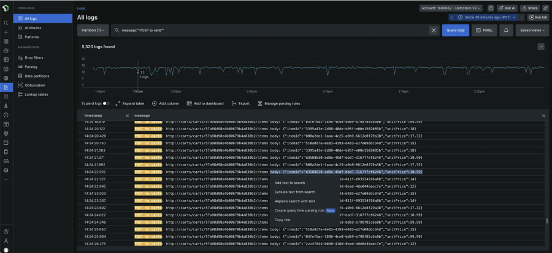Click the active Logs document icon in rail

6,87
